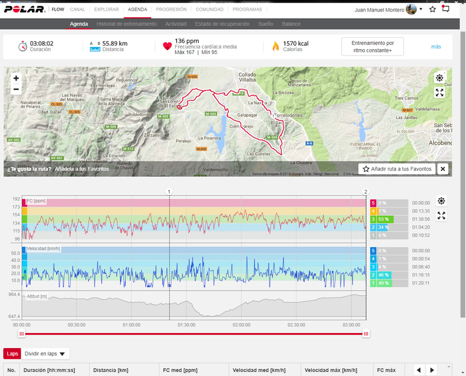Viewport: 466px width, 376px height.
Task: Click Velocidad med [km/h] column header
Action: [x=259, y=370]
